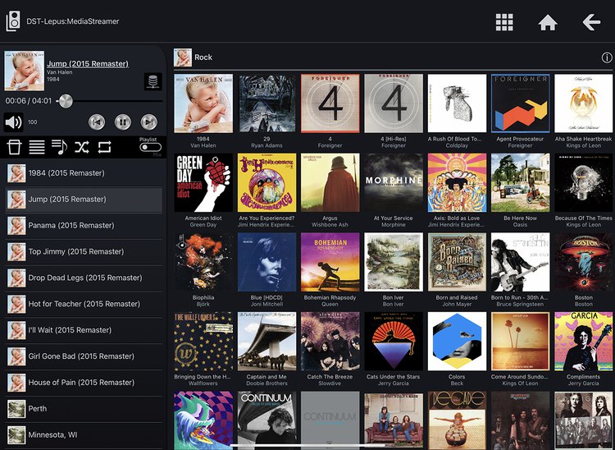Open the Jump (2015 Remaster) title link
Image resolution: width=615 pixels, height=450 pixels.
[88, 64]
